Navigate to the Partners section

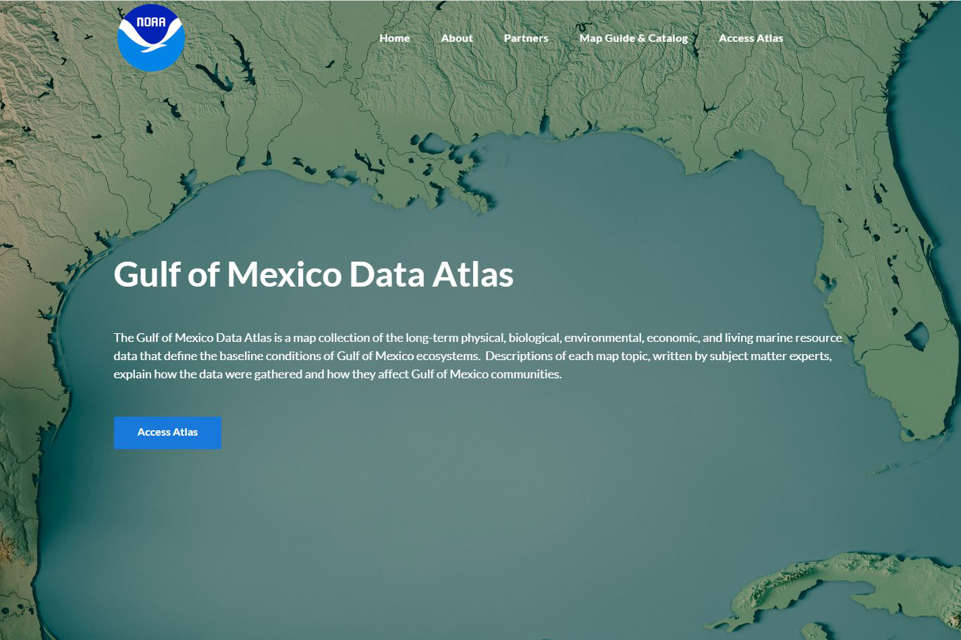[x=526, y=38]
